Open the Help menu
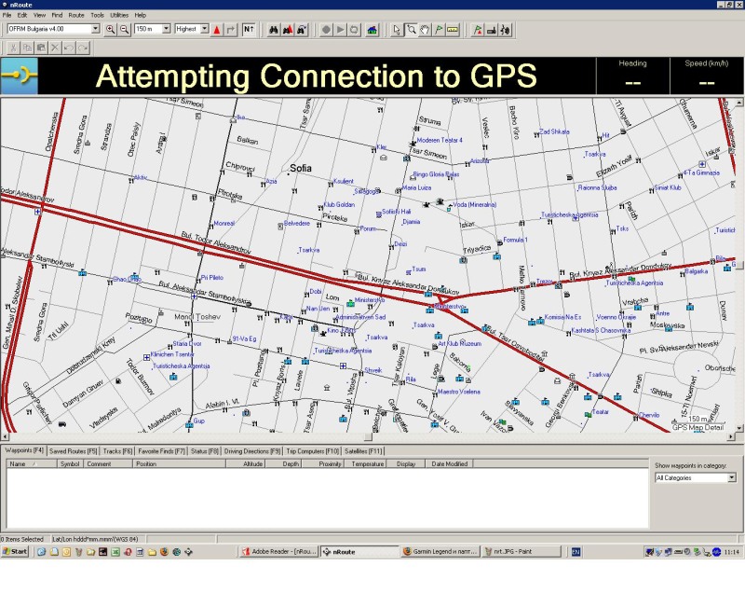Viewport: 745px width, 593px height. point(141,15)
